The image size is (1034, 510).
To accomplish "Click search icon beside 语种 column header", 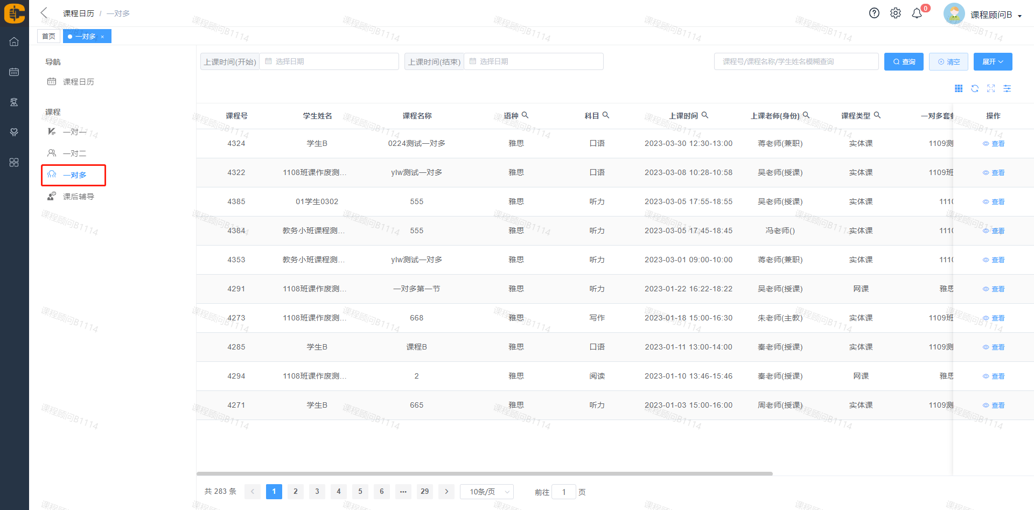I will coord(525,115).
